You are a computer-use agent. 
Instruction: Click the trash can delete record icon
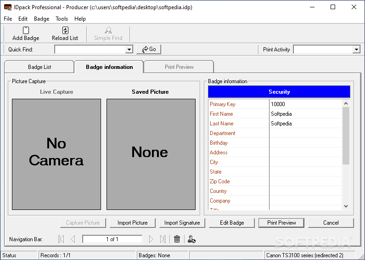pos(177,239)
